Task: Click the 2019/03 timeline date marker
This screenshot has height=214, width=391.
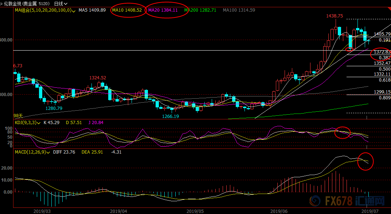Action: coord(42,211)
